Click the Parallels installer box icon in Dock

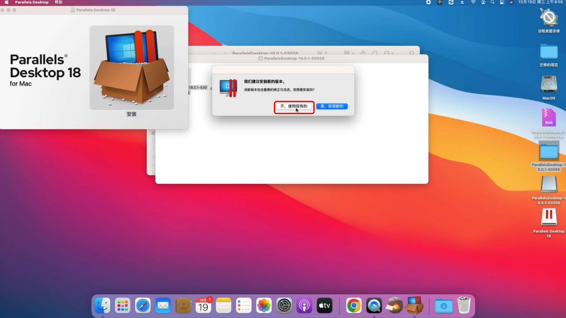coord(415,306)
